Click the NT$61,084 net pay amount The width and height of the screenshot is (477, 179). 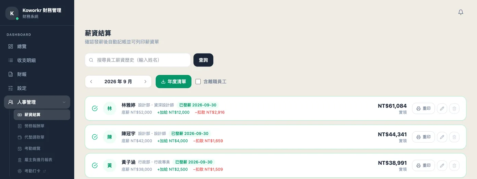click(392, 106)
